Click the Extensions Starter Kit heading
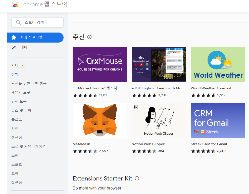The height and width of the screenshot is (194, 249). [103, 178]
